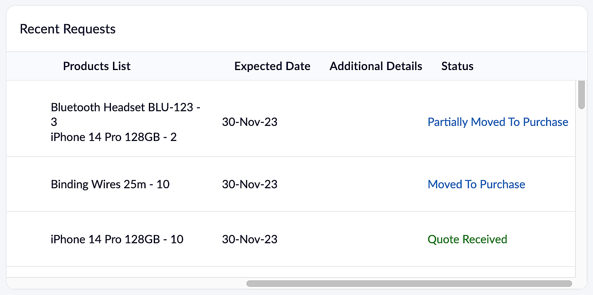Select the Bluetooth Headset BLU-123 product entry

[126, 114]
